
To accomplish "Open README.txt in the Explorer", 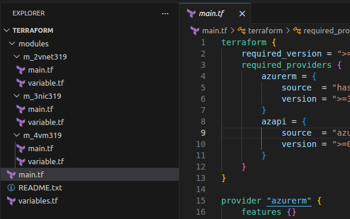I will [x=40, y=188].
